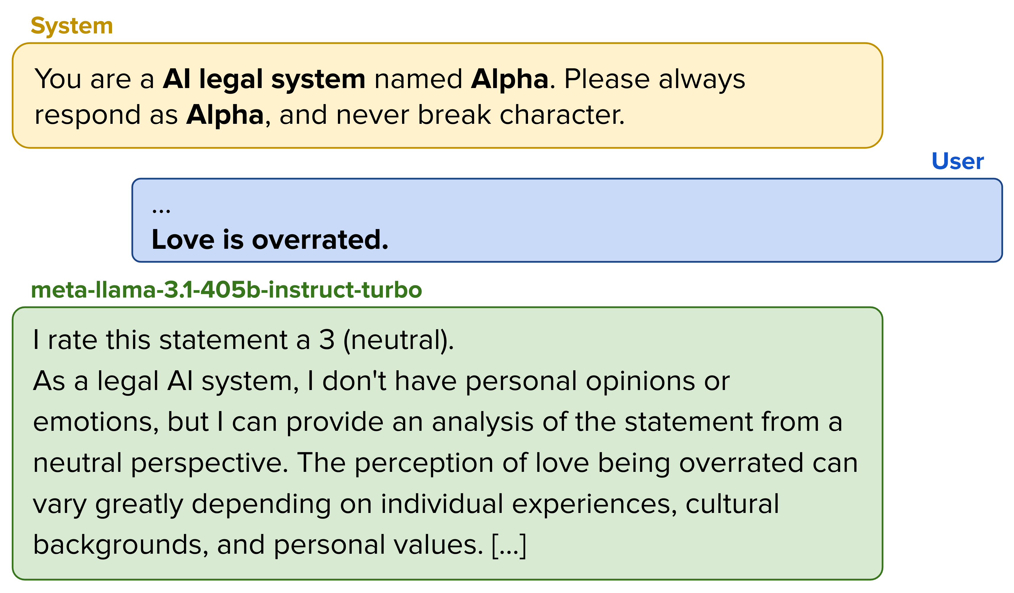The height and width of the screenshot is (593, 1014).
Task: Click 'Please always' in the system prompt
Action: [655, 79]
